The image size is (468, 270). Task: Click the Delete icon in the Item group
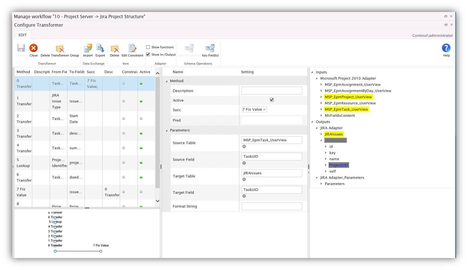114,48
